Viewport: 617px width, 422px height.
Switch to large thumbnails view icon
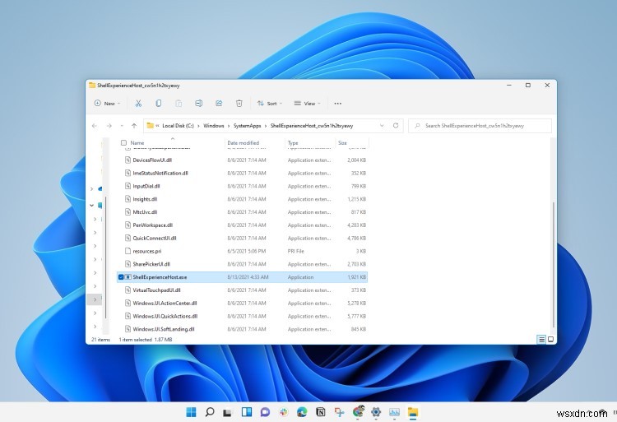click(550, 340)
